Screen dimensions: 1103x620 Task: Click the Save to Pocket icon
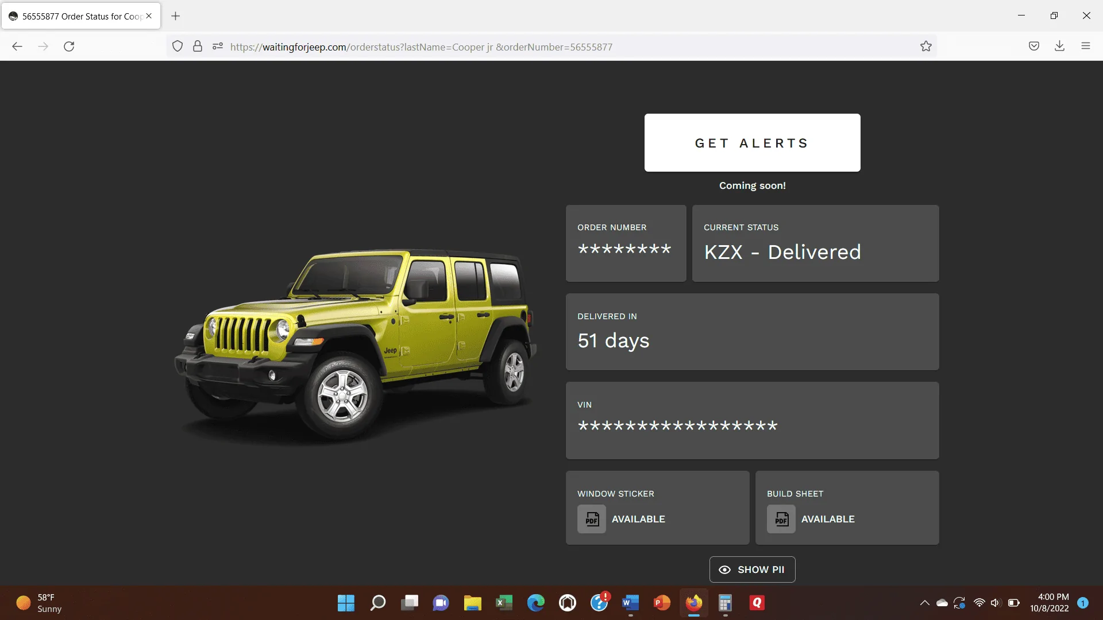click(x=1034, y=46)
